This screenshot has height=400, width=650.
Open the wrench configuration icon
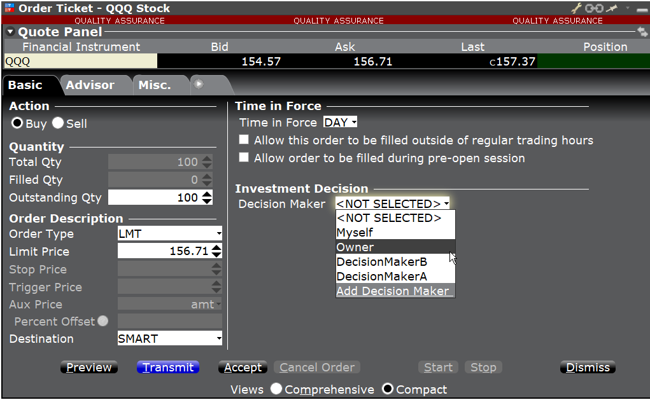pyautogui.click(x=577, y=8)
